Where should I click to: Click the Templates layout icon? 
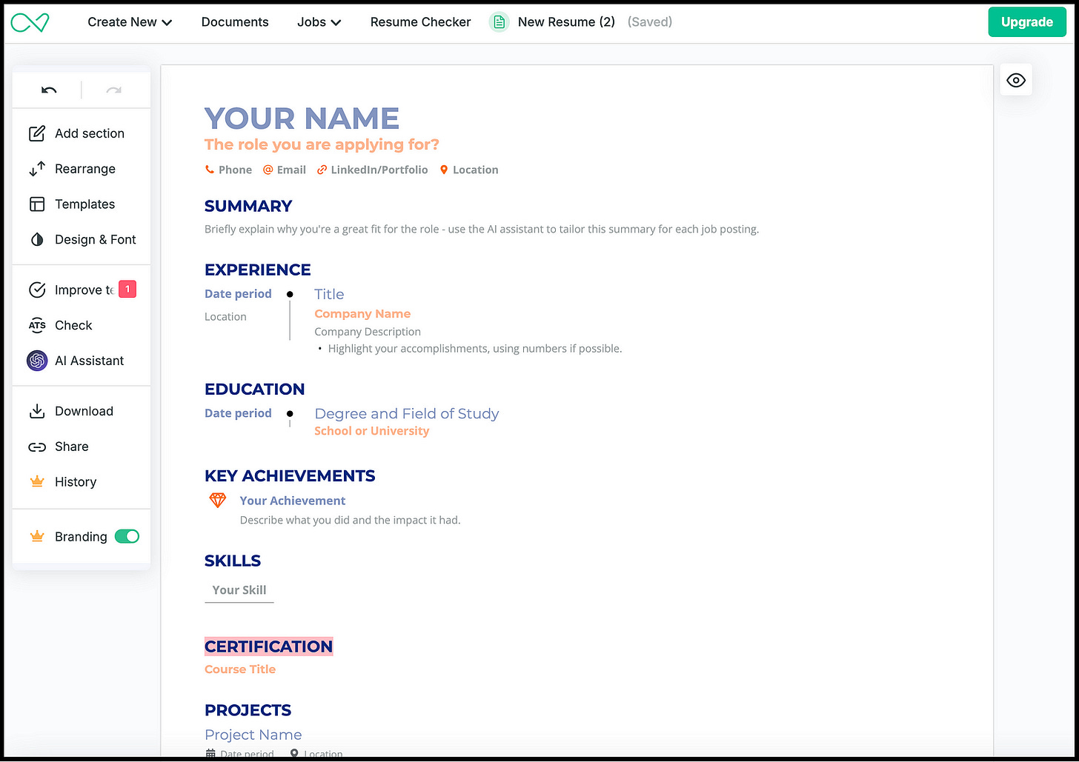(37, 204)
